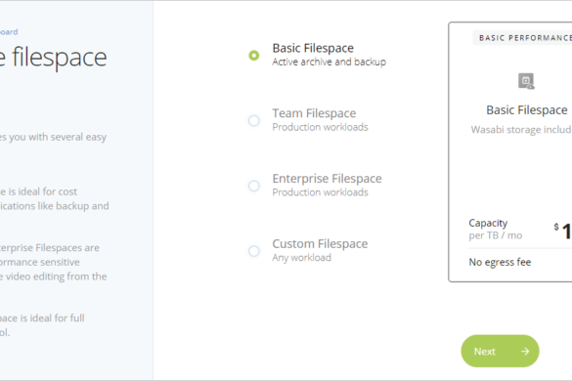Click Production workloads text under Team Filespace
This screenshot has width=572, height=381.
click(x=320, y=127)
